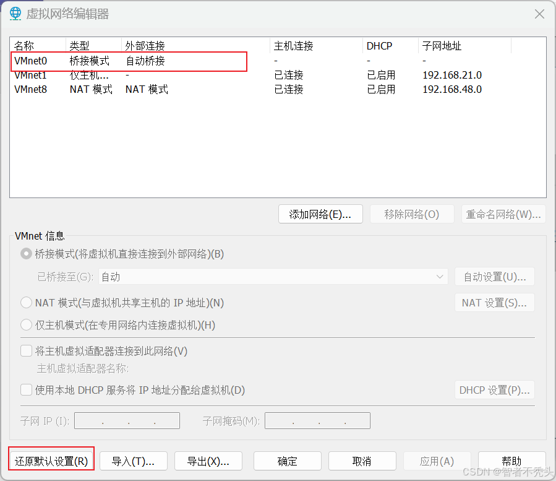Toggle 使用本地 DHCP 服务 checkbox
This screenshot has height=481, width=556.
coord(26,390)
